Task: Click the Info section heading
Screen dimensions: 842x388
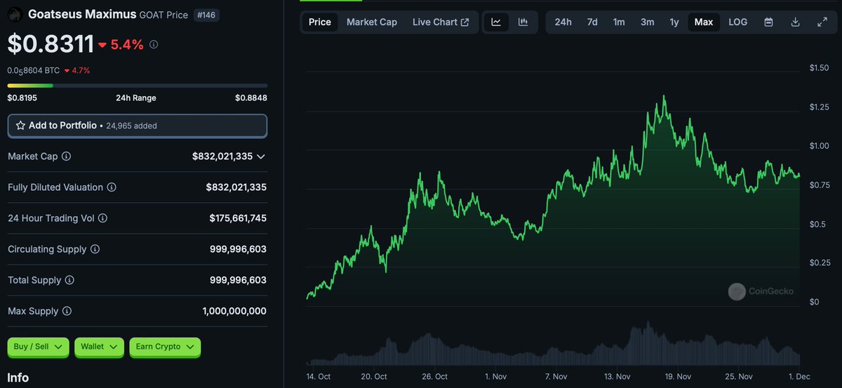Action: tap(18, 377)
